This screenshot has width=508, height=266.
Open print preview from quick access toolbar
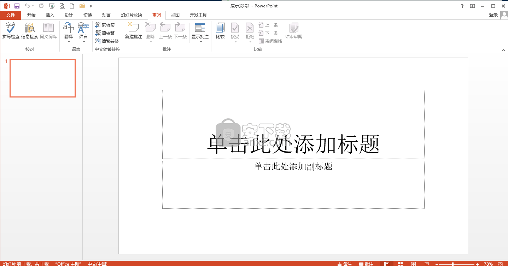[x=62, y=6]
